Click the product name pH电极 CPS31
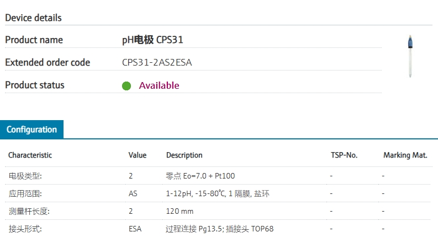 152,40
